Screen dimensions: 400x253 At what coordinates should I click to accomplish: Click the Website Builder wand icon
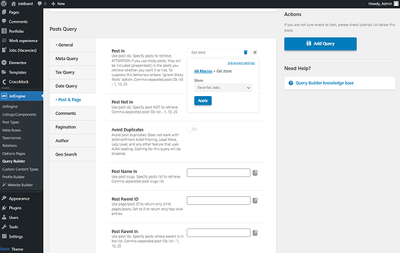(4, 184)
